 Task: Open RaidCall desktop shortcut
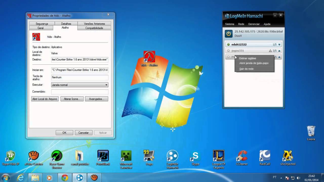265,158
